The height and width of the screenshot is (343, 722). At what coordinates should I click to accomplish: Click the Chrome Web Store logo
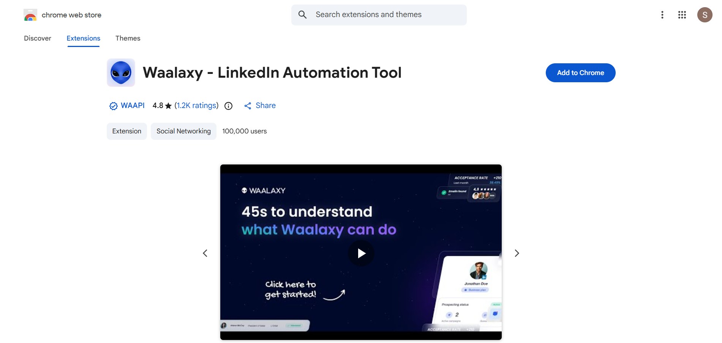(30, 15)
